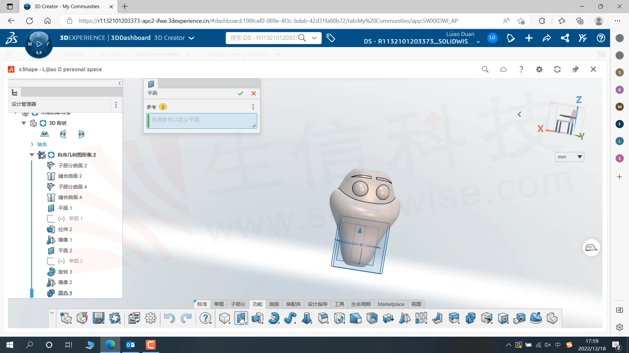Open the reference options three-dot menu
The width and height of the screenshot is (629, 353).
[253, 107]
